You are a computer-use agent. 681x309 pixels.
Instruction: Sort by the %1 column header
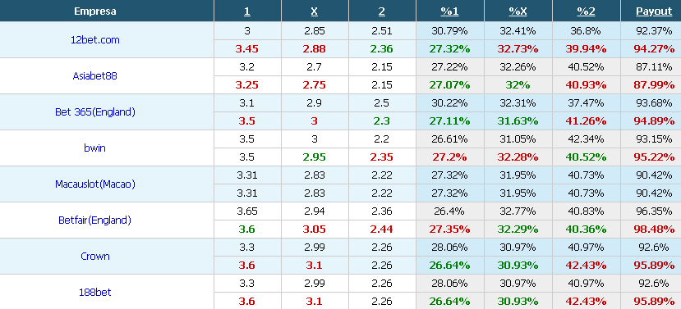click(449, 11)
